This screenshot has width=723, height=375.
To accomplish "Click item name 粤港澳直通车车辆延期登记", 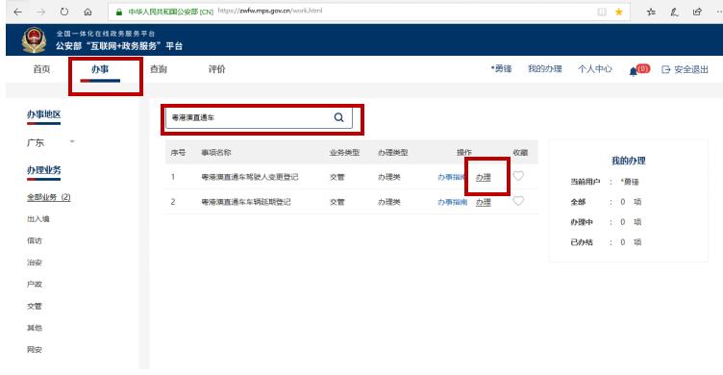I will point(246,202).
